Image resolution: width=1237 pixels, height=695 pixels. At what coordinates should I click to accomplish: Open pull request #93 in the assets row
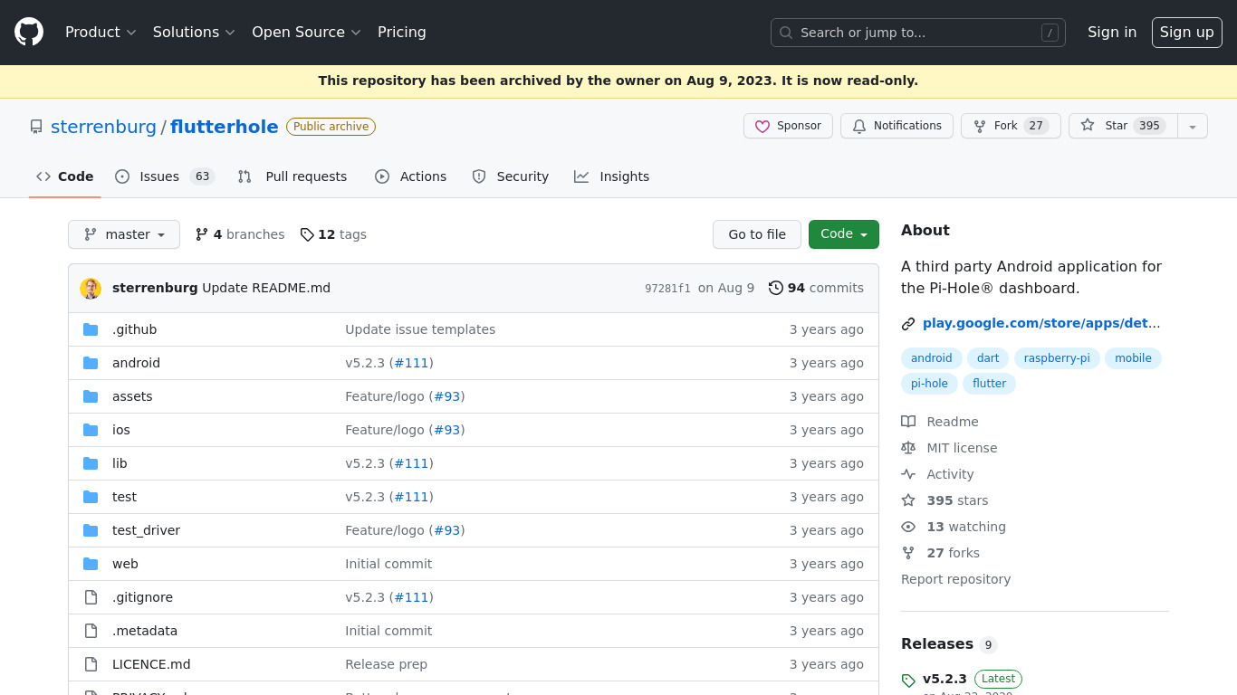[x=446, y=396]
